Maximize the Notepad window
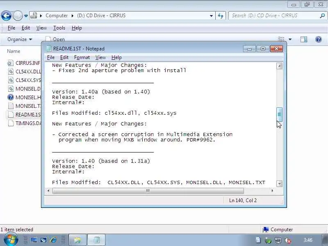 (x=263, y=49)
